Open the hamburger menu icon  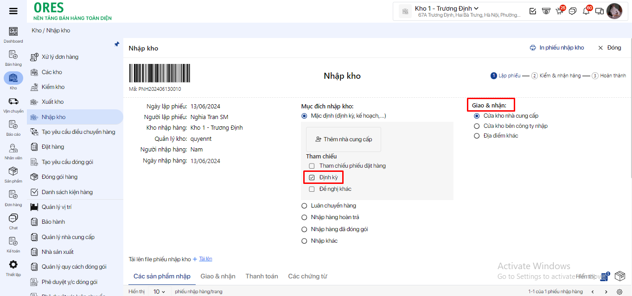[x=13, y=11]
